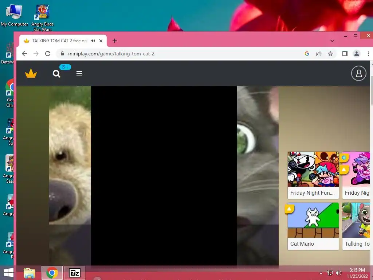
Task: Click the Friday Night Fun... title text
Action: point(312,193)
